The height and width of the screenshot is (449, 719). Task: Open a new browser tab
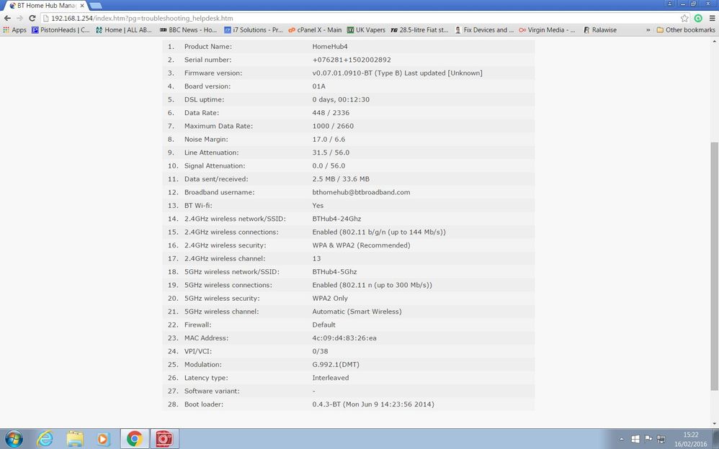pyautogui.click(x=95, y=6)
